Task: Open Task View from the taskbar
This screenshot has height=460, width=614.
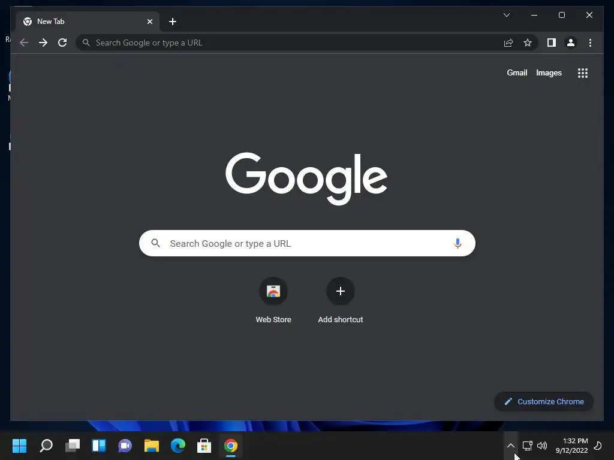Action: 73,446
